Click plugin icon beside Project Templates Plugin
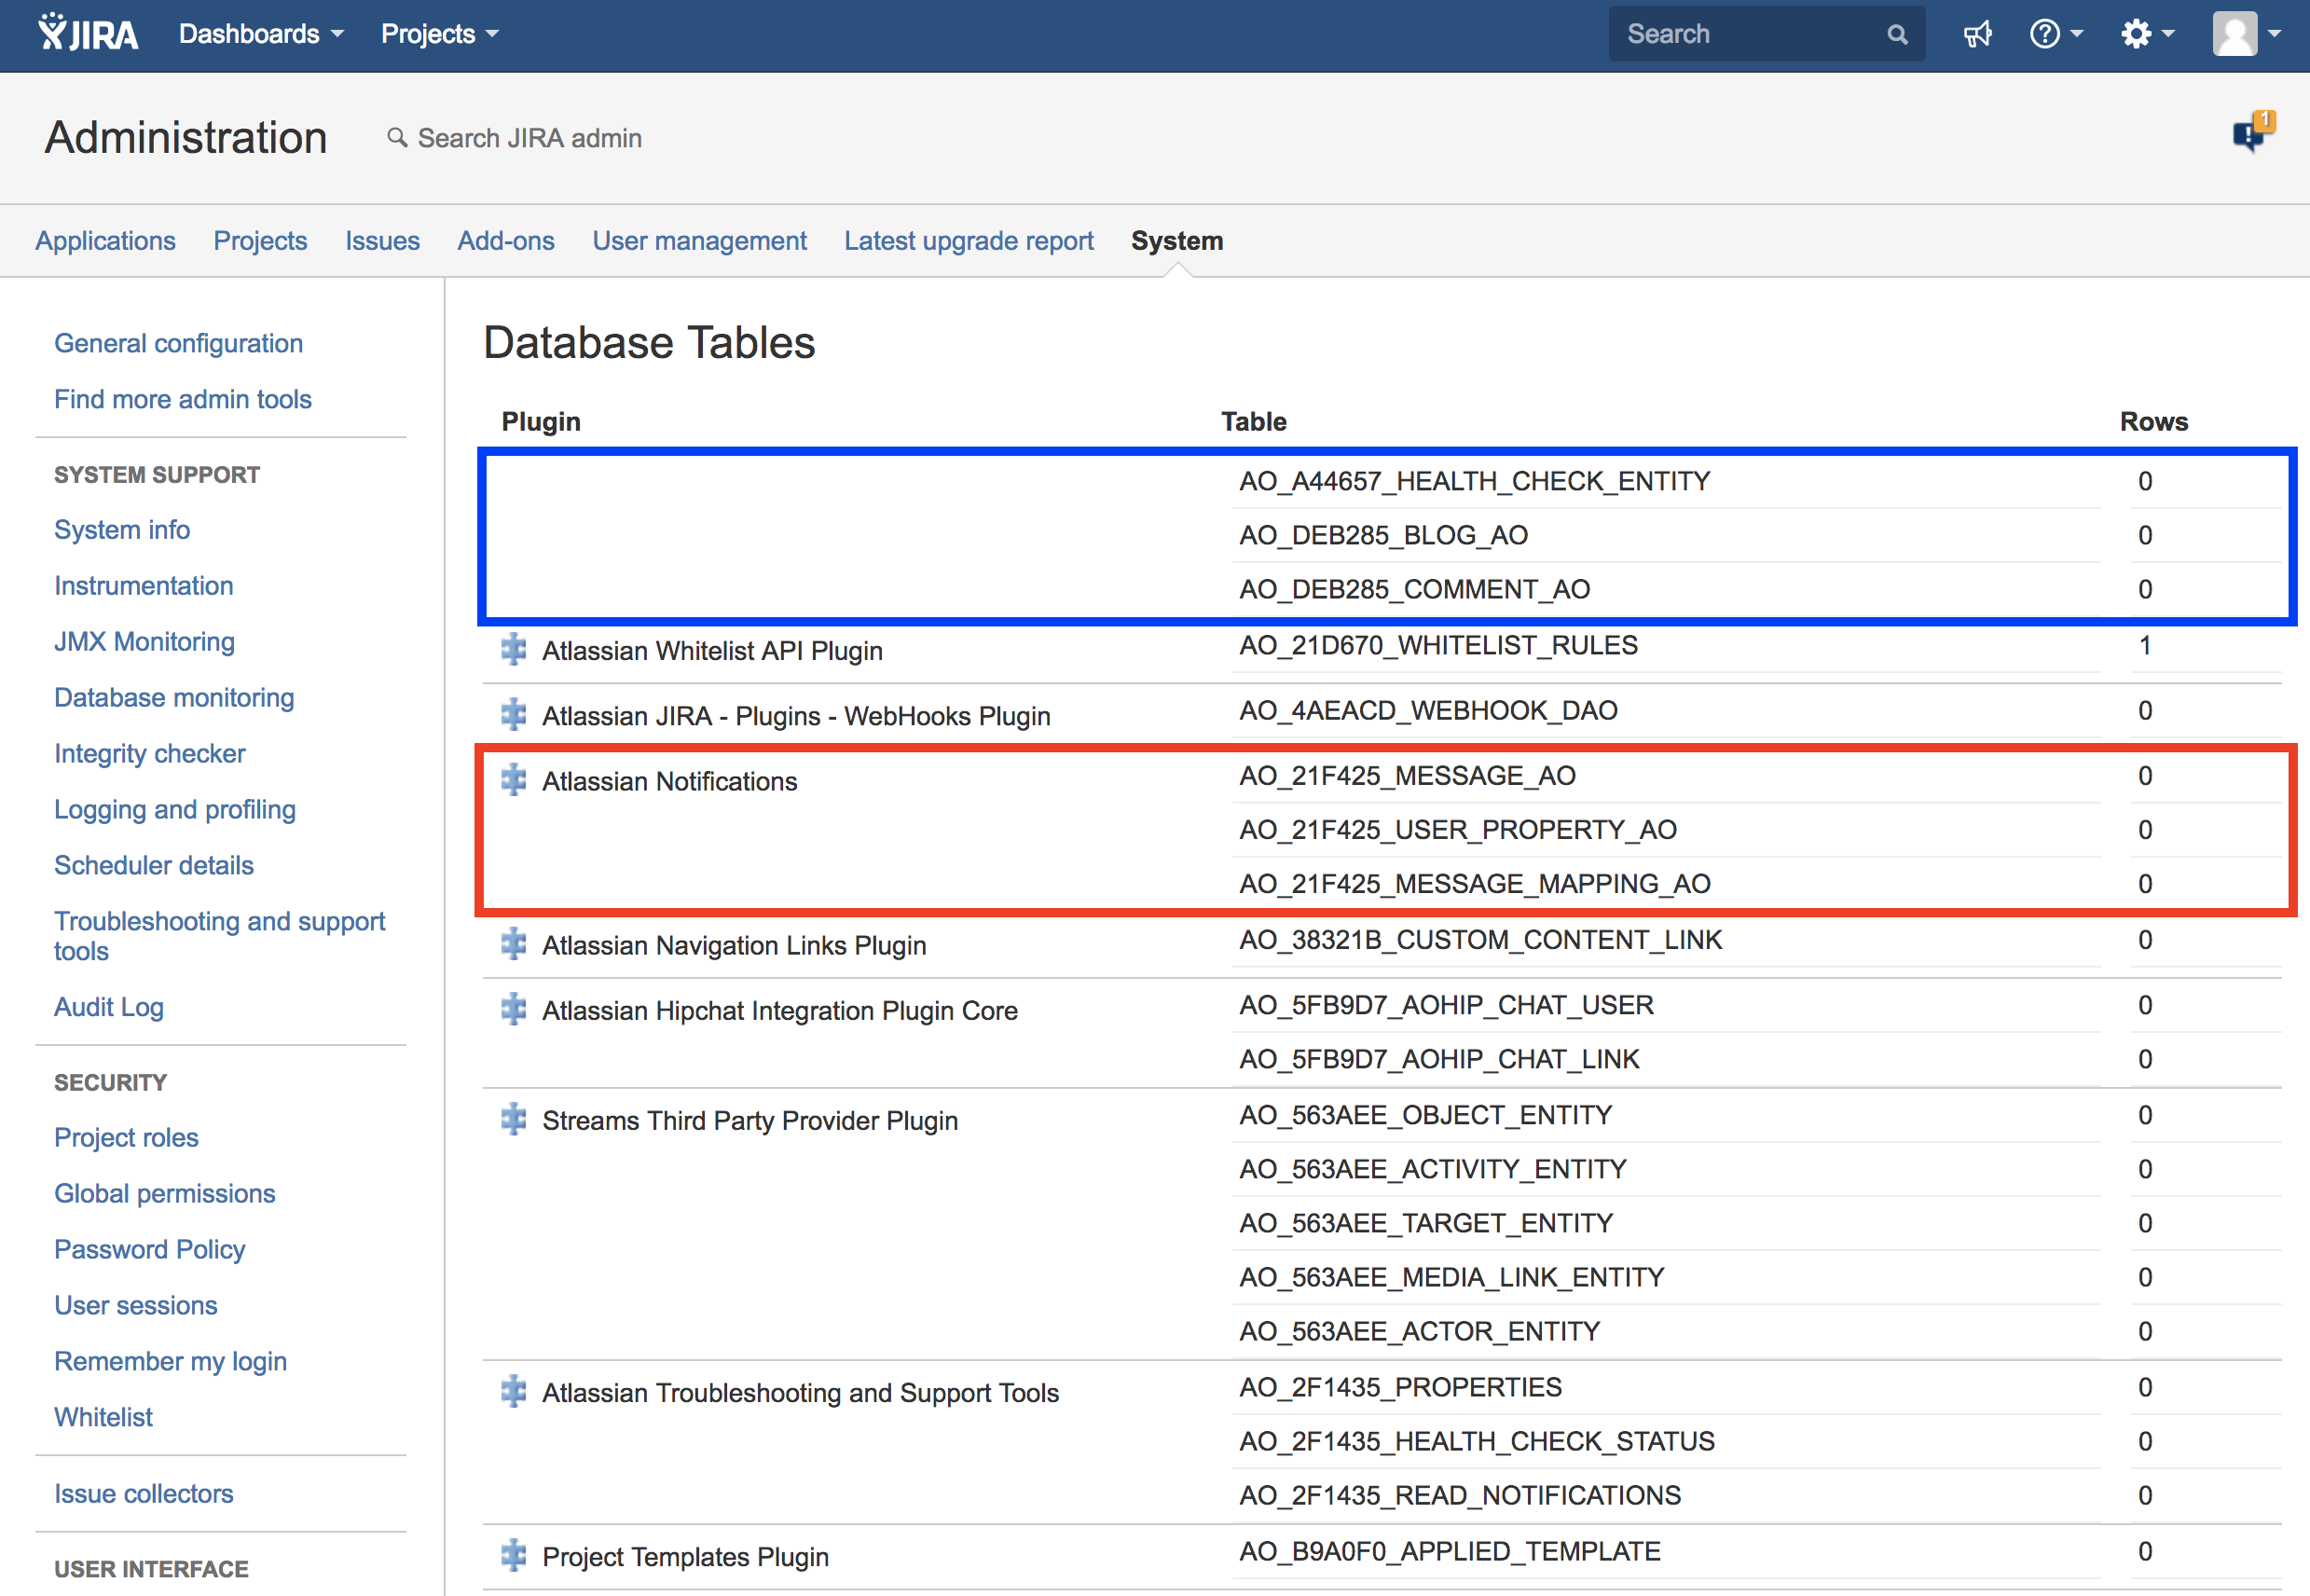2310x1596 pixels. tap(514, 1555)
